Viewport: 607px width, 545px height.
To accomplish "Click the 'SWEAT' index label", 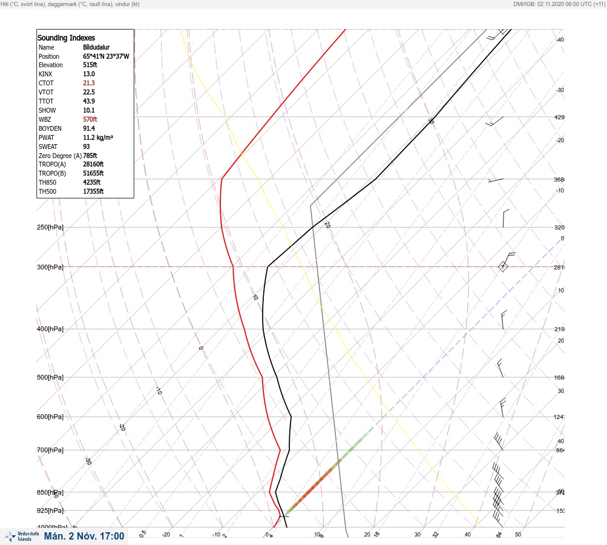I will (x=48, y=147).
